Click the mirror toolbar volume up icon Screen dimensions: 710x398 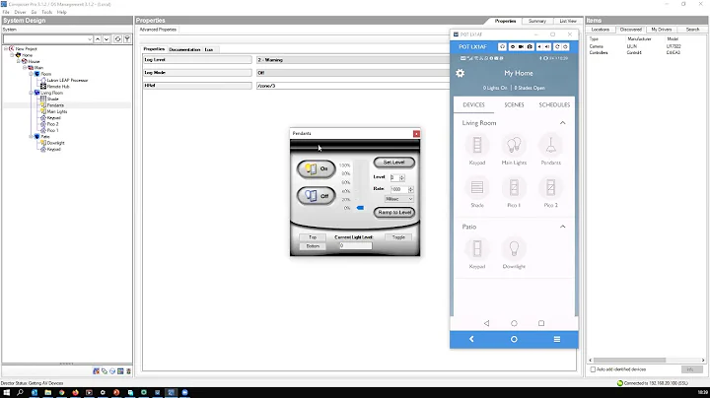(547, 46)
